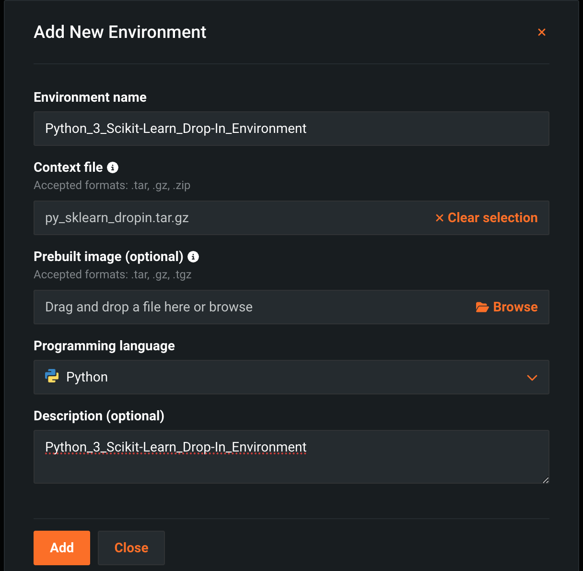The image size is (583, 571).
Task: Click the X icon before Clear selection
Action: (x=439, y=218)
